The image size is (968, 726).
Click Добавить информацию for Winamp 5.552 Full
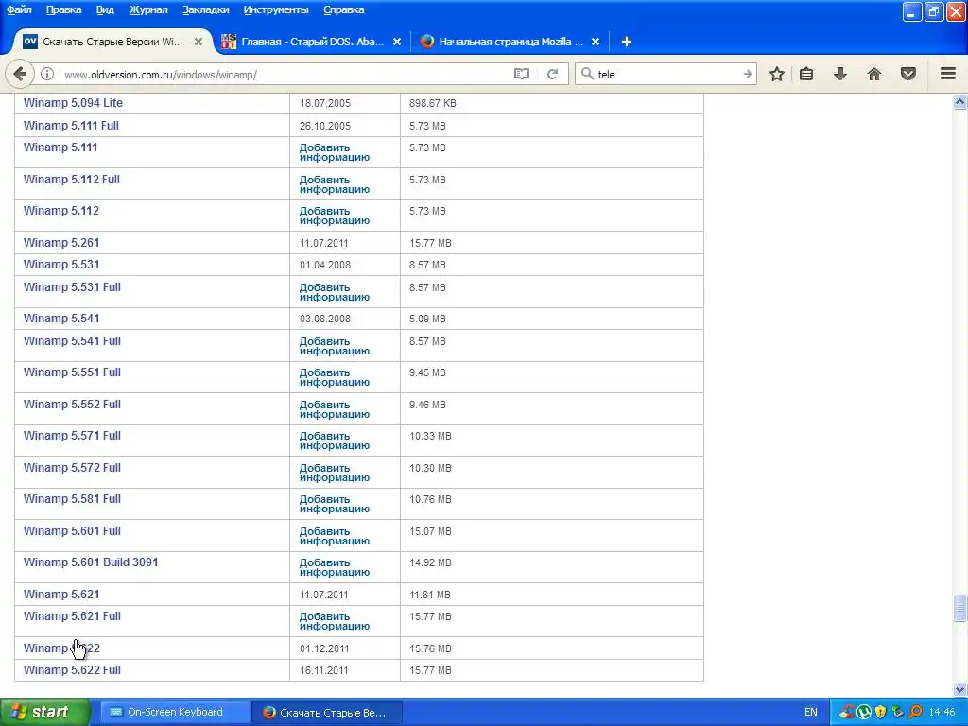point(335,409)
